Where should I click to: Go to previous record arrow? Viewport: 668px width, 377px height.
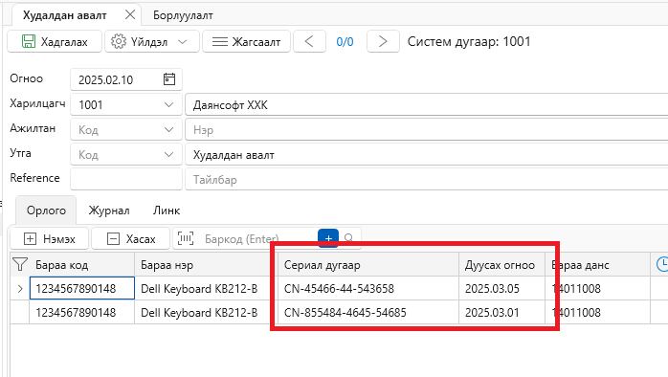[309, 41]
